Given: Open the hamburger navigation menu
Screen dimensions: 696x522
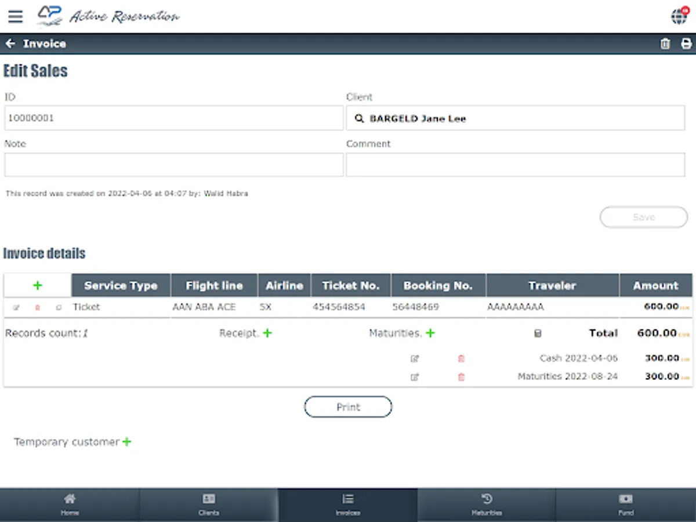Looking at the screenshot, I should [15, 16].
